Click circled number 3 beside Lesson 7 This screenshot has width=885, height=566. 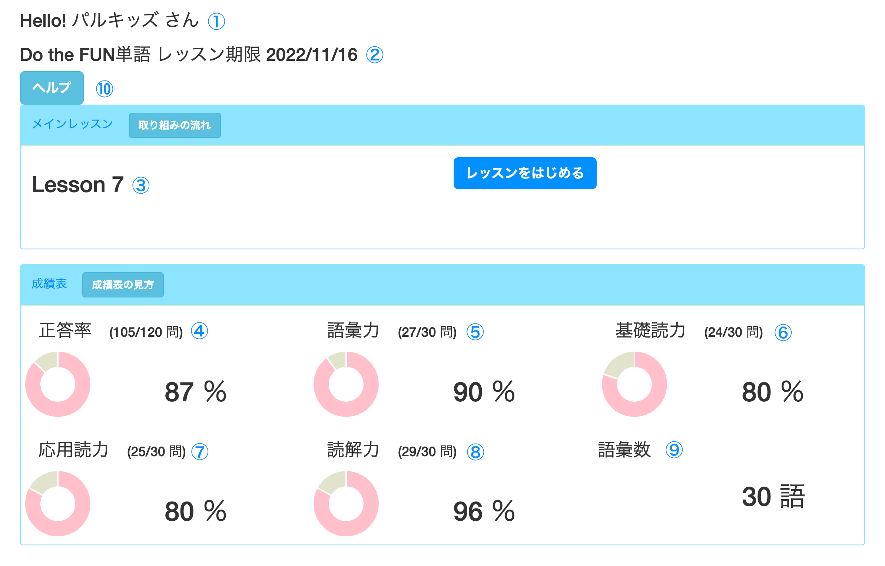[x=141, y=185]
